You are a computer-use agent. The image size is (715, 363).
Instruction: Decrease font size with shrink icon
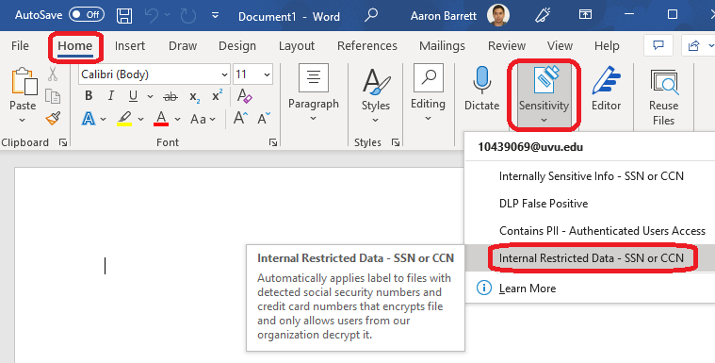point(264,119)
